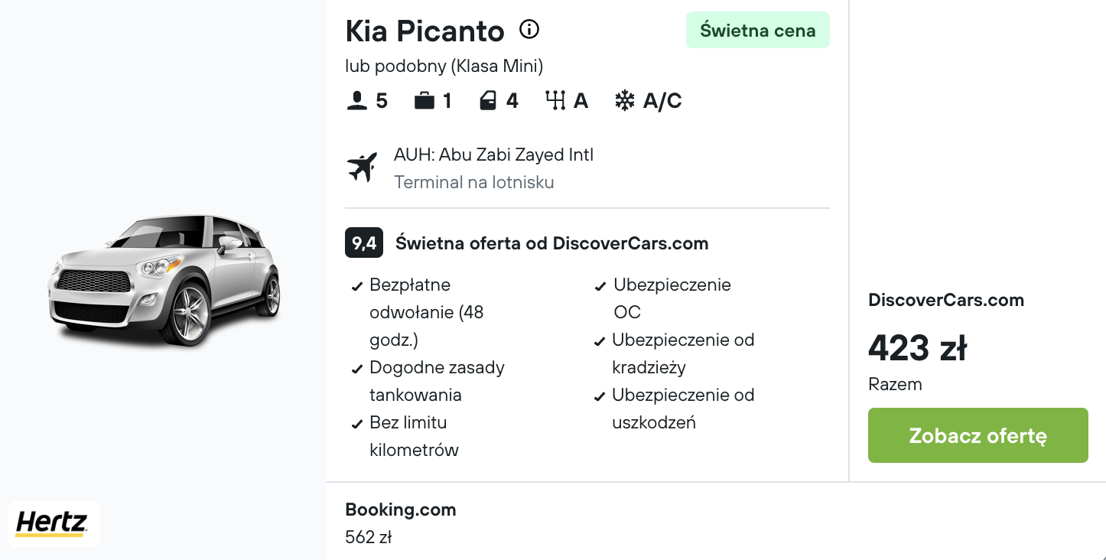Click the airplane pickup location icon
Viewport: 1106px width, 560px height.
tap(363, 168)
